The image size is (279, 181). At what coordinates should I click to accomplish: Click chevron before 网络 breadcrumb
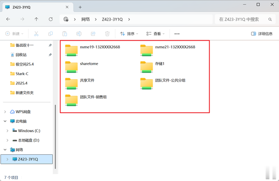click(x=75, y=19)
